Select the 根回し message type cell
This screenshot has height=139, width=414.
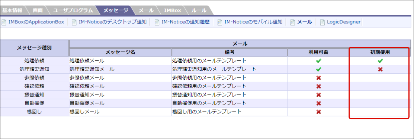pyautogui.click(x=35, y=112)
